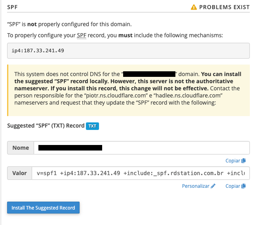
Task: Click the PROBLEMS EXIST status label
Action: point(224,7)
